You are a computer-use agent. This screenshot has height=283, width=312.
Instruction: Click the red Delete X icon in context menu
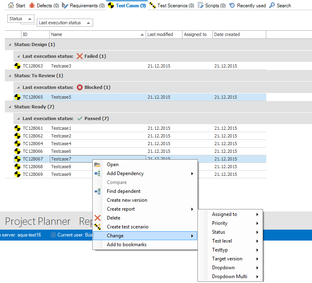point(97,218)
